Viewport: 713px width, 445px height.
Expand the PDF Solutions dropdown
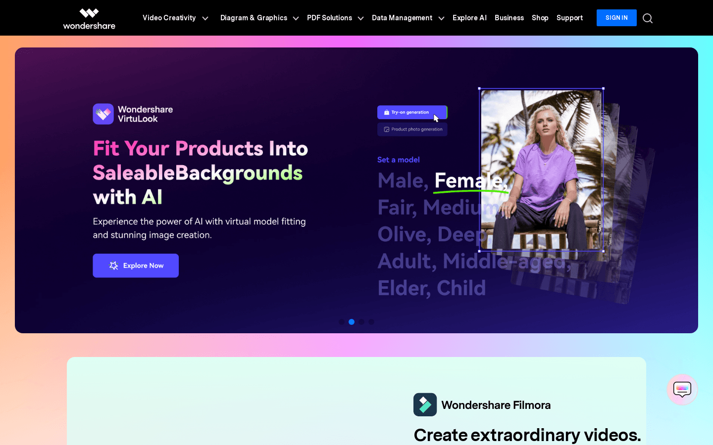[335, 18]
